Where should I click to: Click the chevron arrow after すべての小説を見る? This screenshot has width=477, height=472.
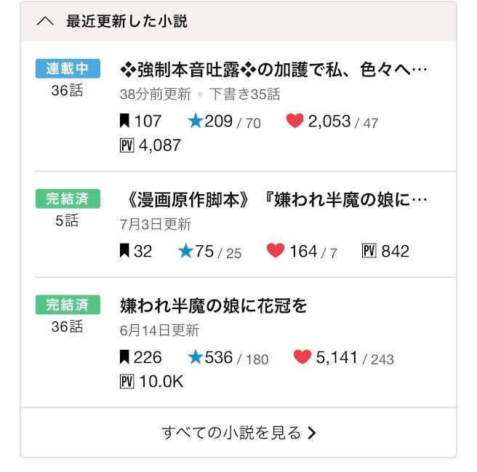311,433
